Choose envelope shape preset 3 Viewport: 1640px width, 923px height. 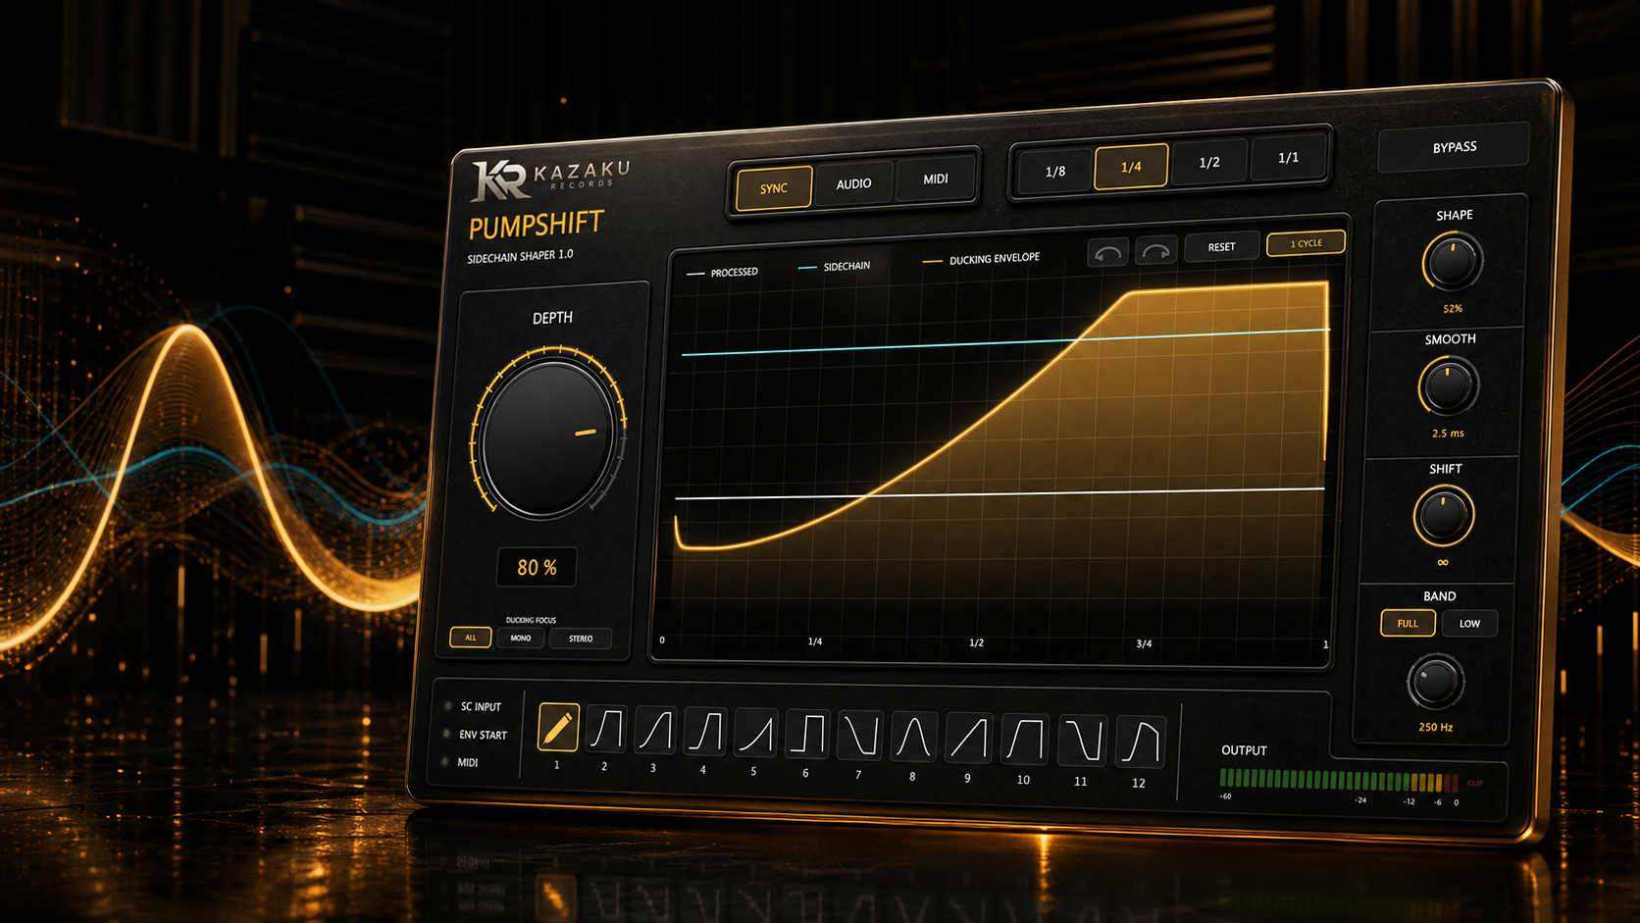click(x=655, y=732)
